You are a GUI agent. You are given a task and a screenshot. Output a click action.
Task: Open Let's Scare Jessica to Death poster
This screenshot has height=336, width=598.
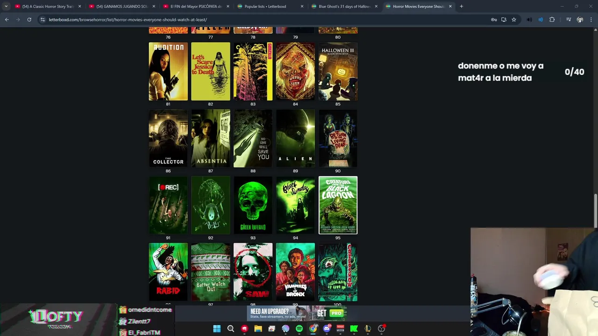[211, 71]
